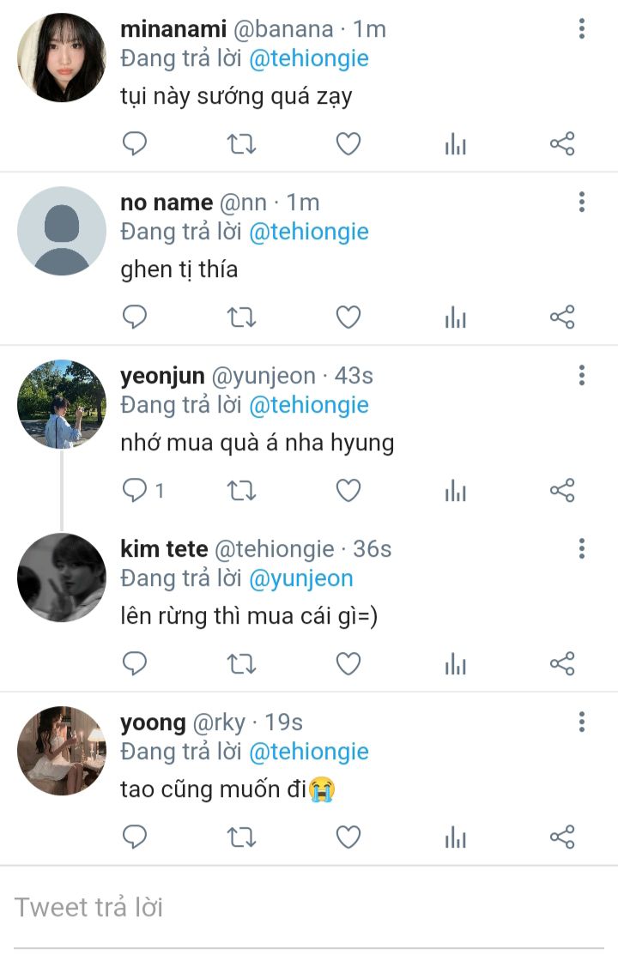View analytics for yeonjun's reply
This screenshot has height=955, width=618.
tap(455, 490)
